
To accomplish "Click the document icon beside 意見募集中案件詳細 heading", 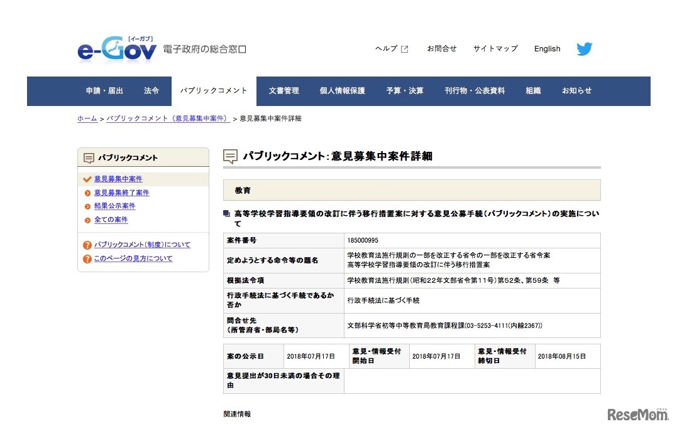I will (230, 156).
